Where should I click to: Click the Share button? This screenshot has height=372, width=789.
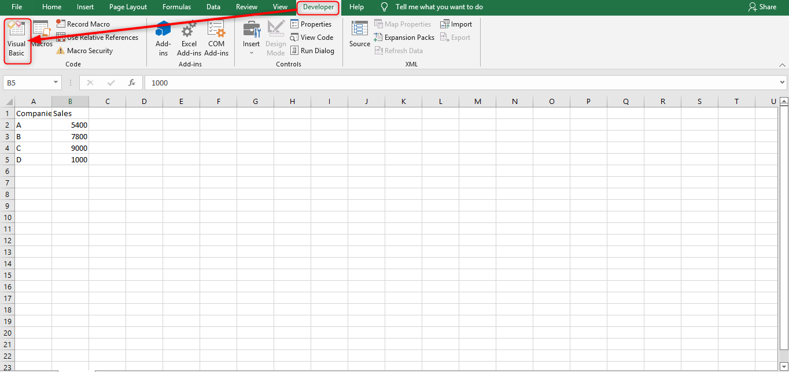click(762, 7)
